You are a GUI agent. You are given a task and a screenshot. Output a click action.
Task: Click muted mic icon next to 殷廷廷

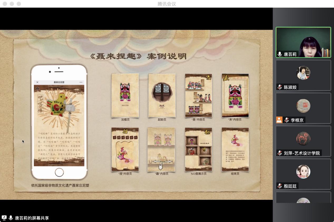tap(280, 186)
